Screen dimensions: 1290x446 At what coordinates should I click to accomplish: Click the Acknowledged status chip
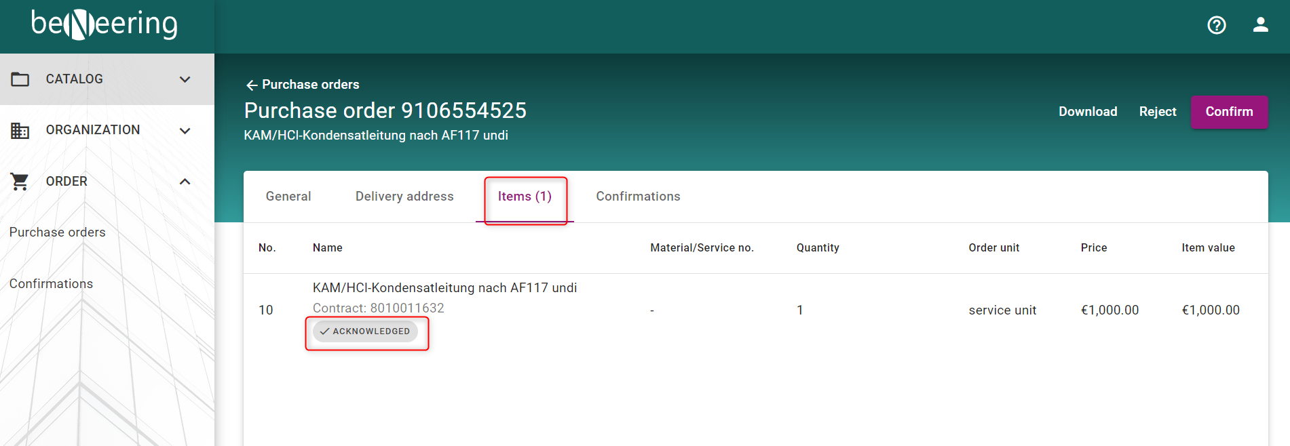[x=365, y=331]
